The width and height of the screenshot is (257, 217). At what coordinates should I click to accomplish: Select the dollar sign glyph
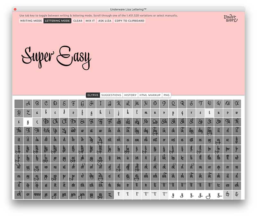[x=237, y=195]
